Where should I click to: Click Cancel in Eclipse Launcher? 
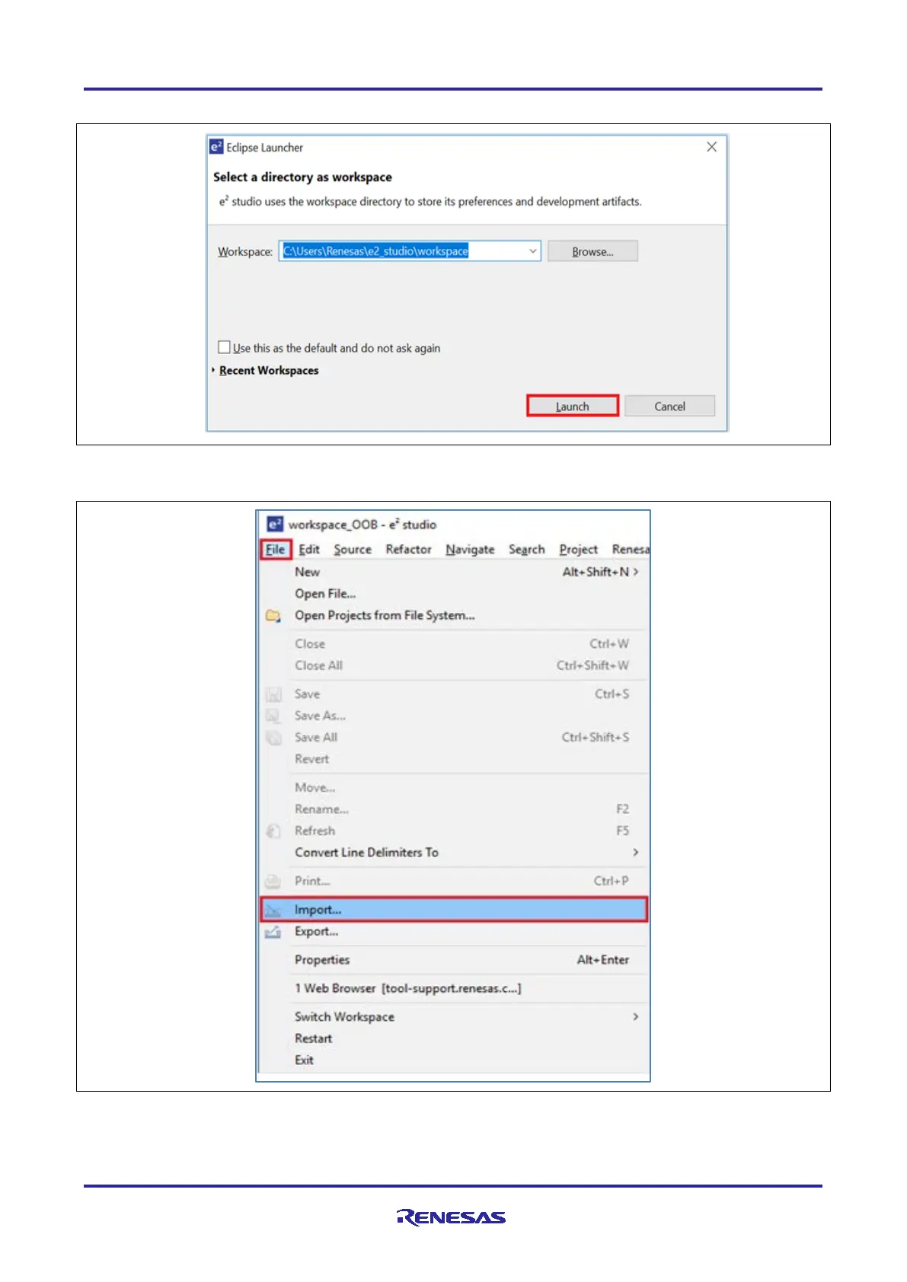click(x=669, y=406)
